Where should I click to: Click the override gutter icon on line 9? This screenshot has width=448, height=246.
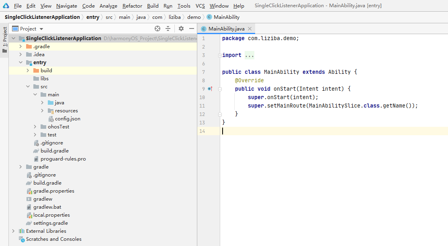[210, 89]
